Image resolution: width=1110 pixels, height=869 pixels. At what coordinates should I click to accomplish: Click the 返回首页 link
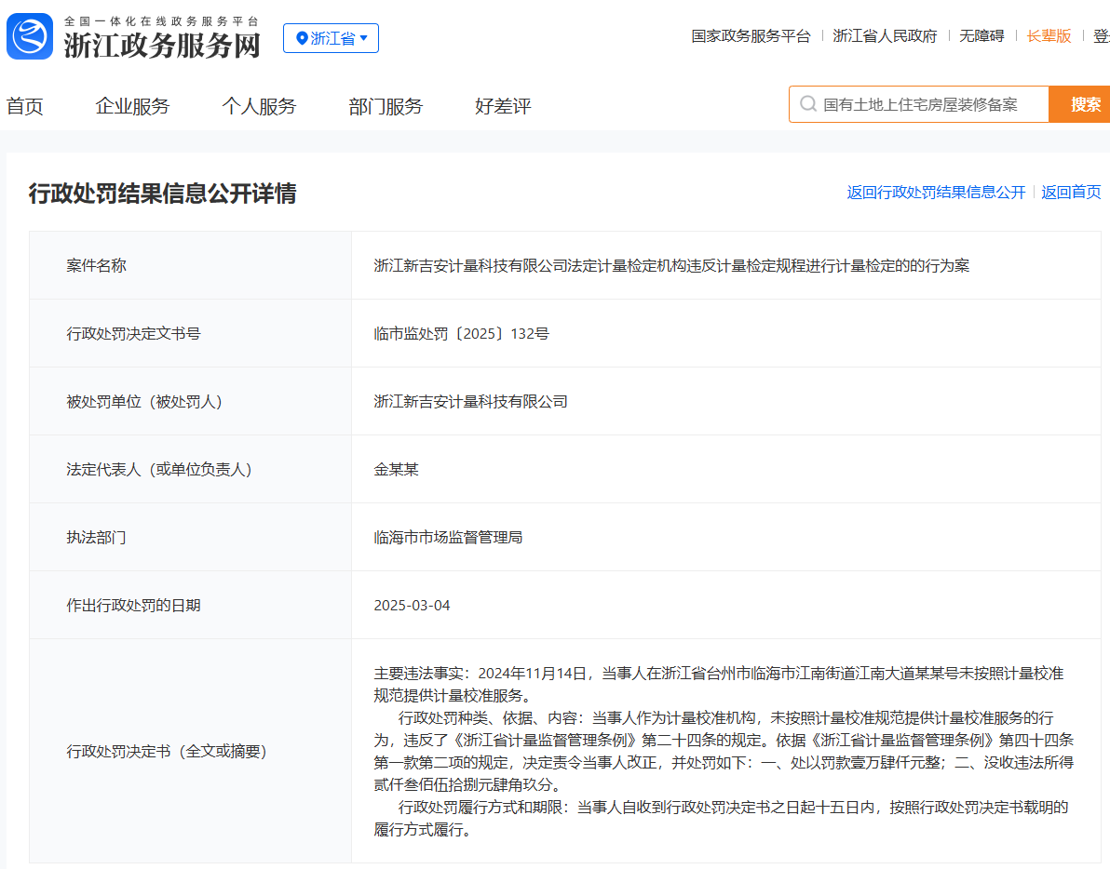(x=1071, y=193)
